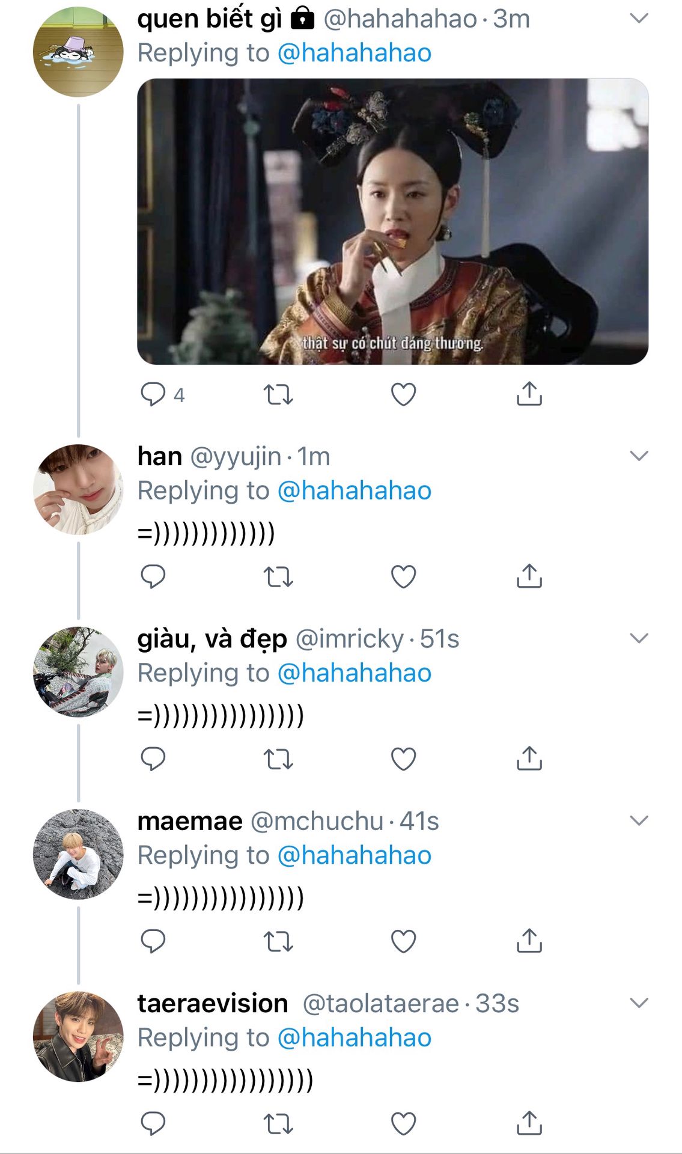Share the tweet from @yyujin
682x1154 pixels.
pos(529,576)
